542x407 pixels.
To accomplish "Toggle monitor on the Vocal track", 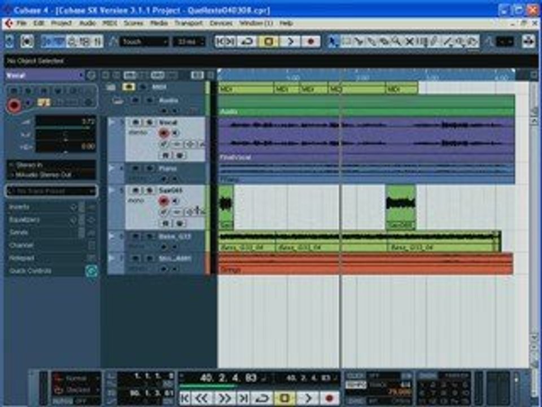I will click(175, 133).
